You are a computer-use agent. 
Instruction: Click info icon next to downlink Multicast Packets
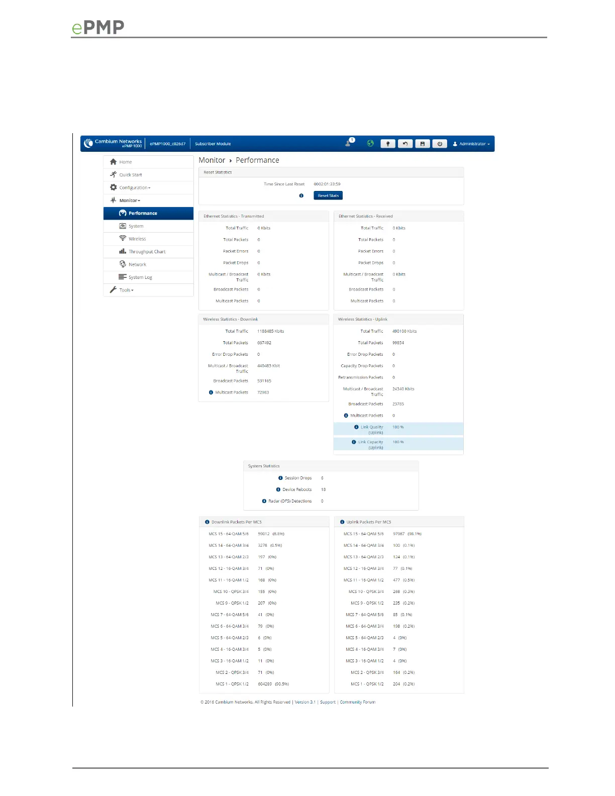tap(211, 392)
